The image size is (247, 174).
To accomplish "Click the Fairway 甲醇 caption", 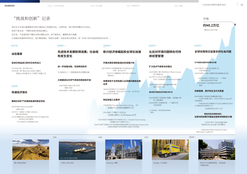I will pos(112,163).
